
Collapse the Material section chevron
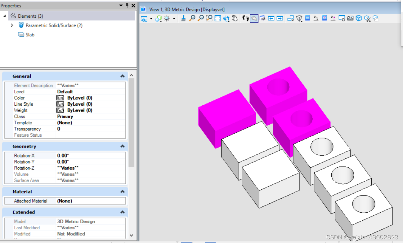click(123, 192)
